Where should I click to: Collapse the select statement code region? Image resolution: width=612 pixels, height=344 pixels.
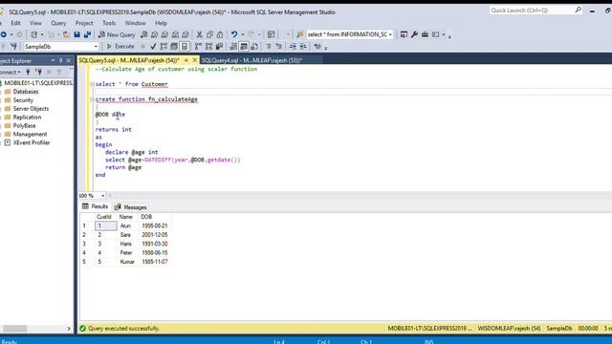click(93, 84)
